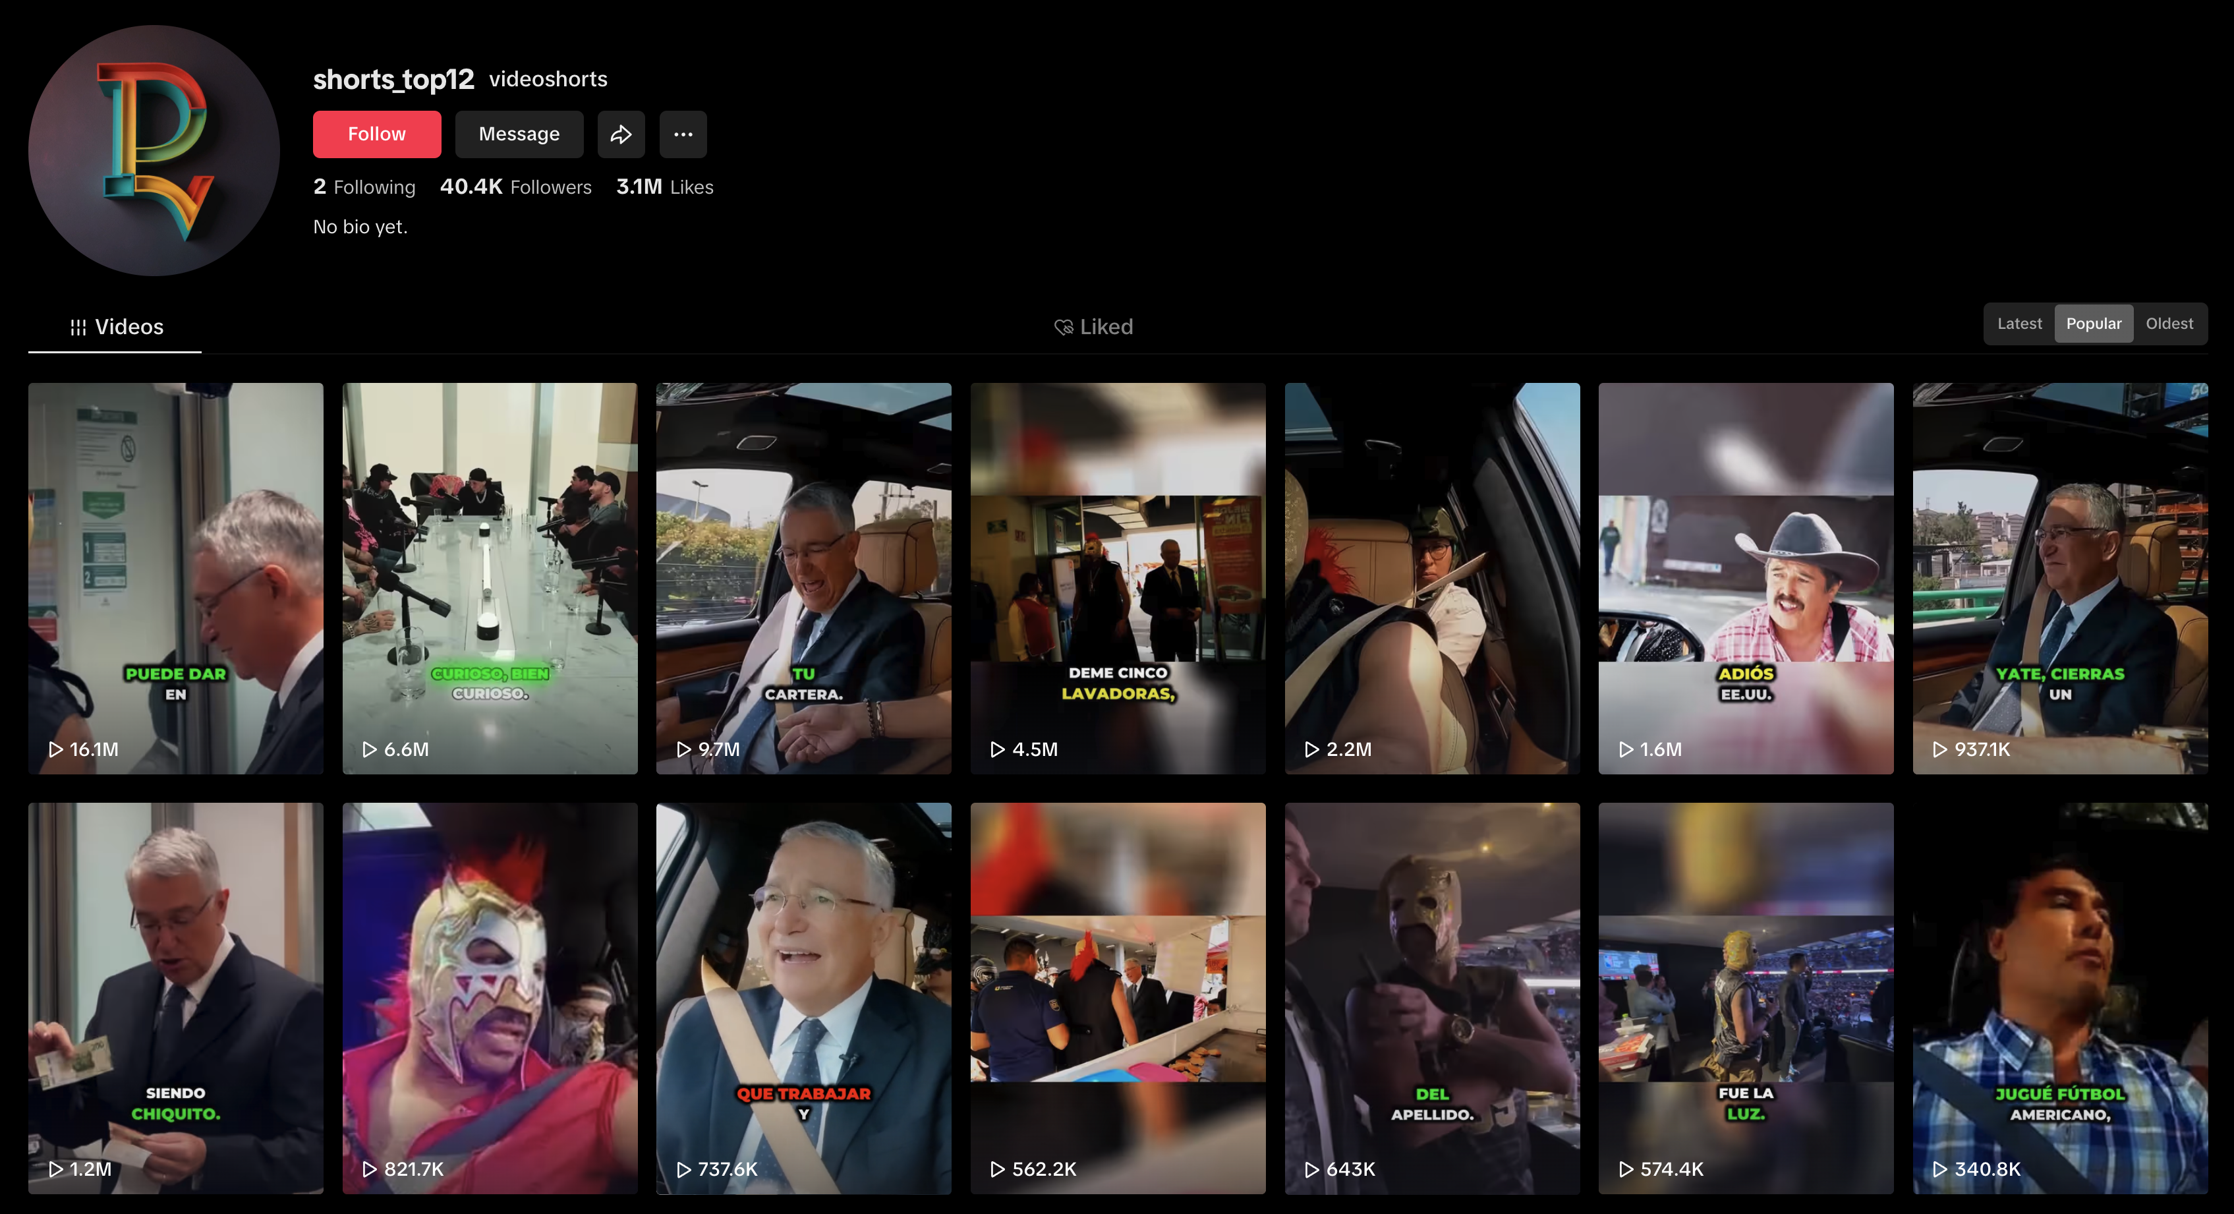2234x1214 pixels.
Task: Switch to the Videos tab
Action: point(129,327)
